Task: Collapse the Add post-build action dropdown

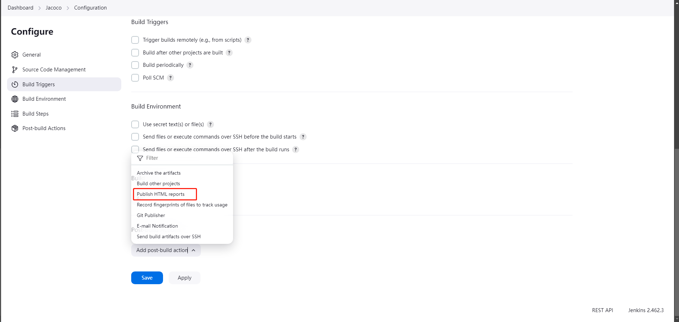Action: coord(166,250)
